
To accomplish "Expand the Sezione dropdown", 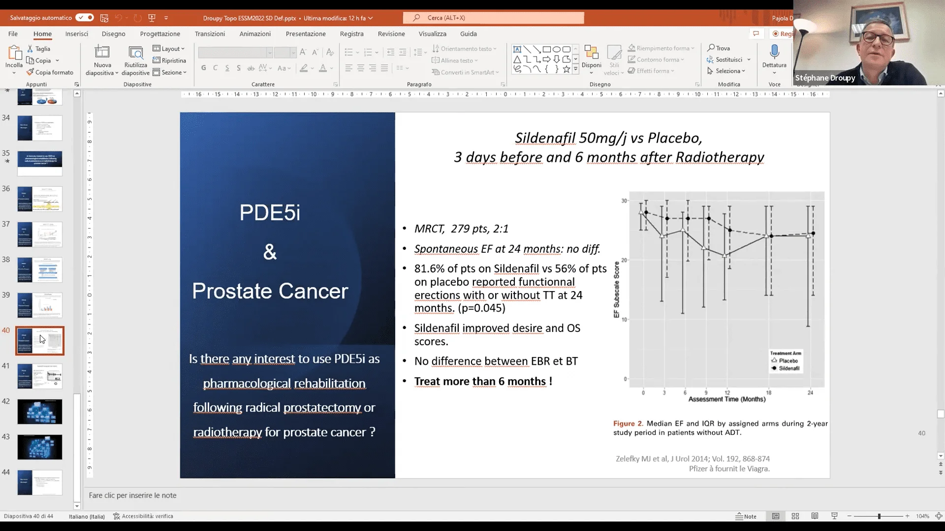I will click(170, 72).
